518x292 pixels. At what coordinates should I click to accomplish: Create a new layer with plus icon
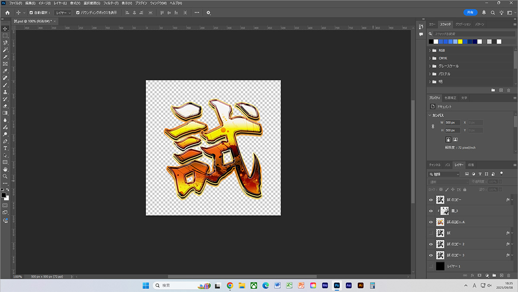[x=502, y=275]
